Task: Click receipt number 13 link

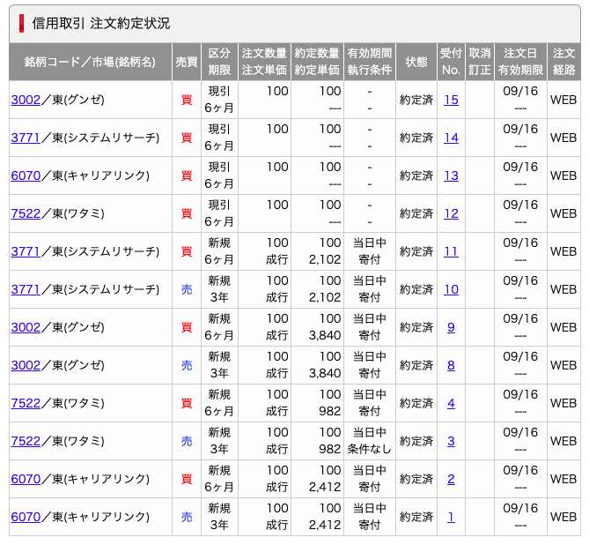Action: pos(451,175)
